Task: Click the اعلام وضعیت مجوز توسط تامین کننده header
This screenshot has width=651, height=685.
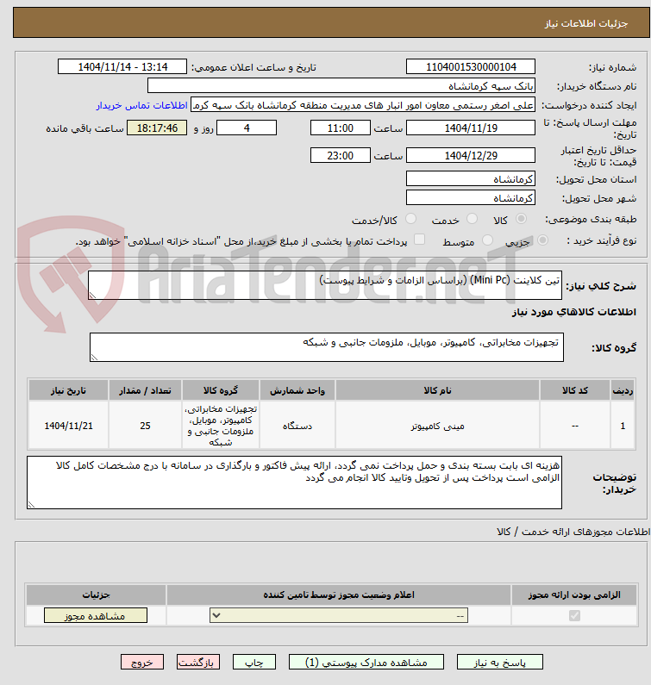Action: pyautogui.click(x=339, y=595)
